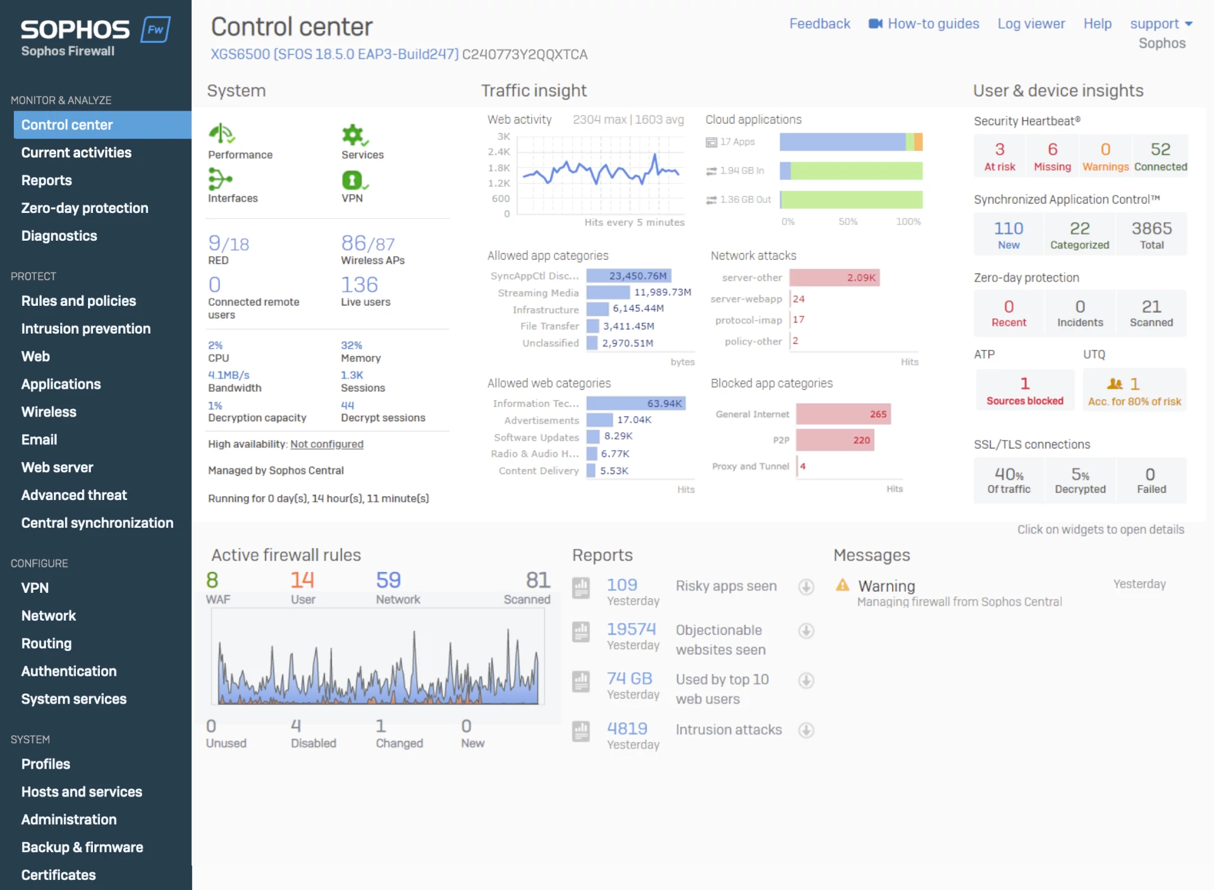This screenshot has width=1214, height=890.
Task: Download the Intrusion attacks report
Action: [806, 730]
